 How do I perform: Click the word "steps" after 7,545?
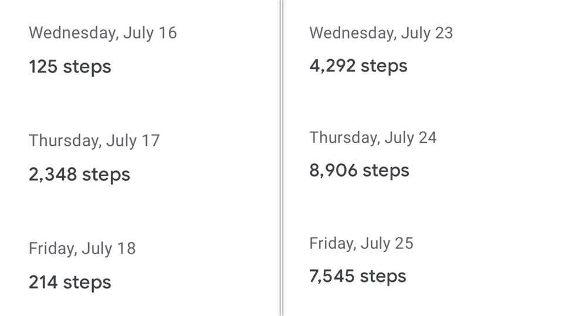pyautogui.click(x=383, y=276)
